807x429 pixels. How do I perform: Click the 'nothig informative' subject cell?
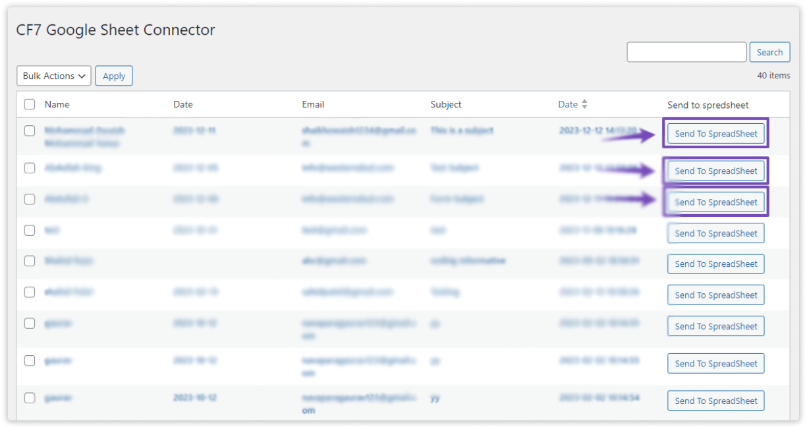pyautogui.click(x=468, y=261)
